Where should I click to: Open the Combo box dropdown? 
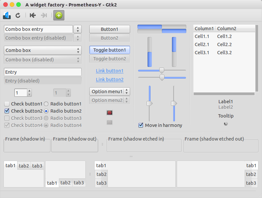[43, 50]
